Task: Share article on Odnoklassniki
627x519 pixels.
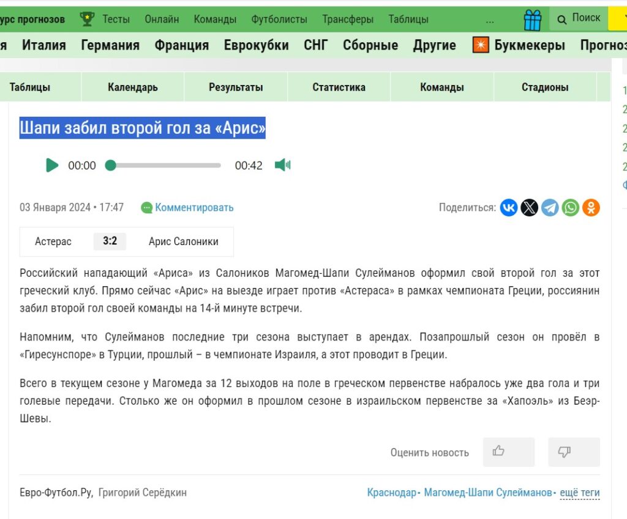Action: (591, 208)
